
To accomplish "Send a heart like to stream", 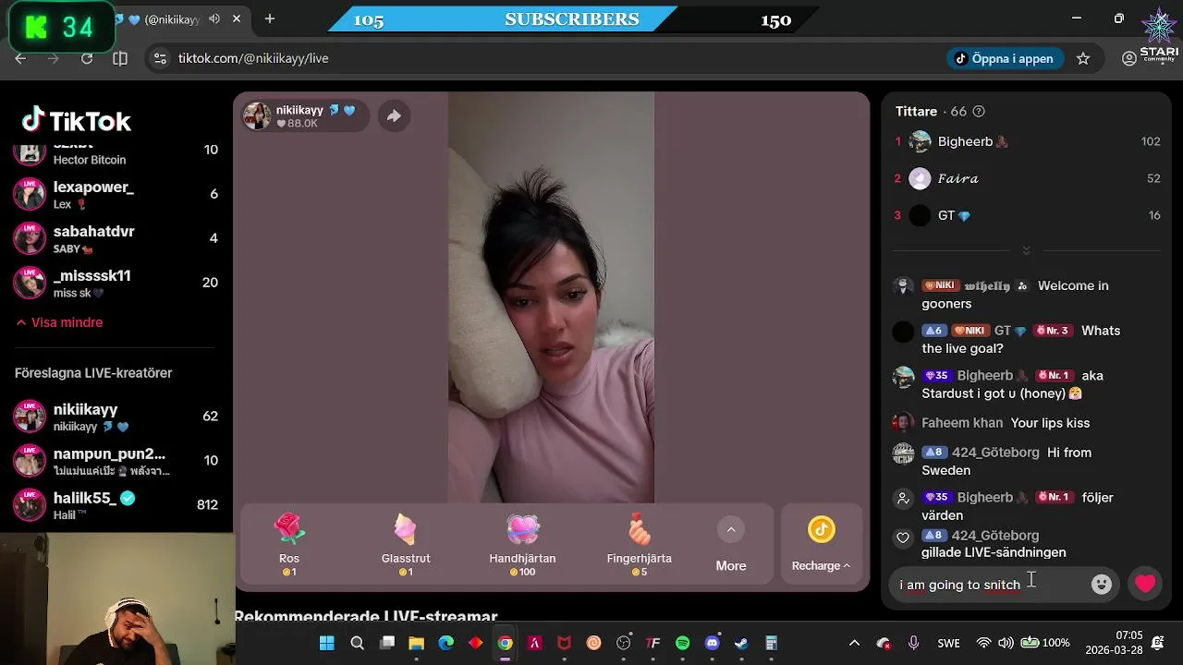I will (1145, 584).
